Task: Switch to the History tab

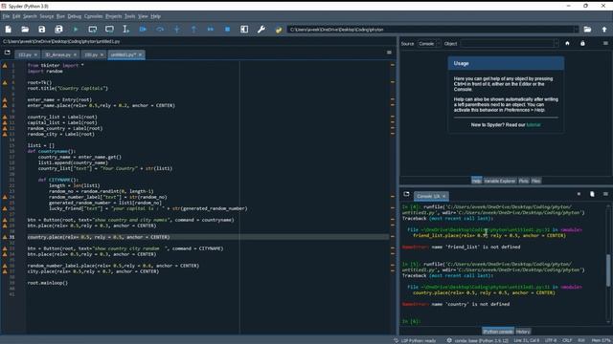Action: (x=523, y=332)
